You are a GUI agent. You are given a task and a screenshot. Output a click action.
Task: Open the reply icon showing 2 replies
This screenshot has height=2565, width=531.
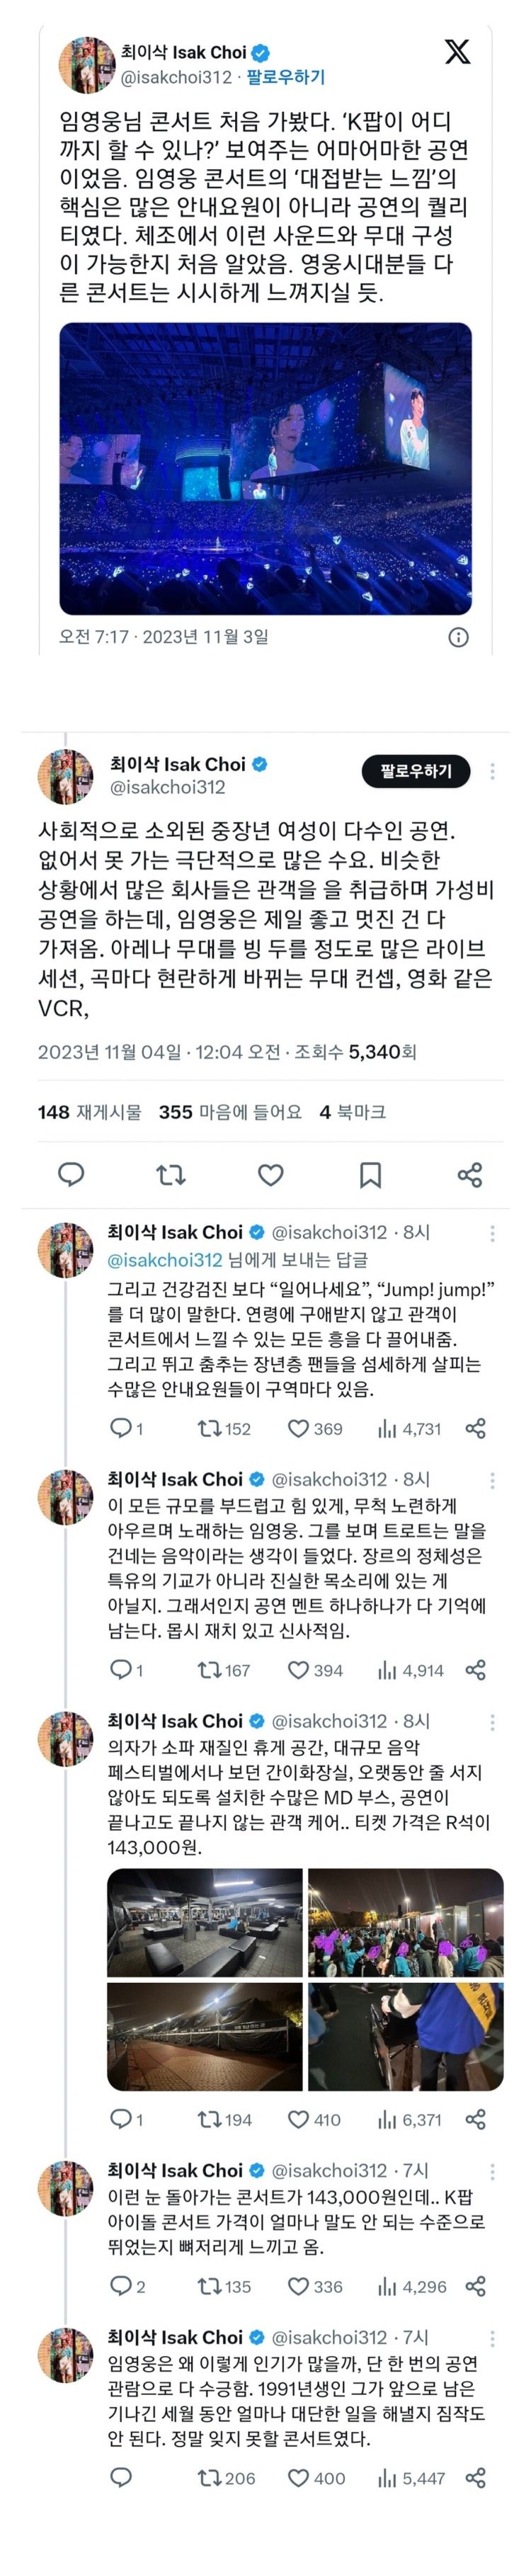click(x=120, y=2286)
